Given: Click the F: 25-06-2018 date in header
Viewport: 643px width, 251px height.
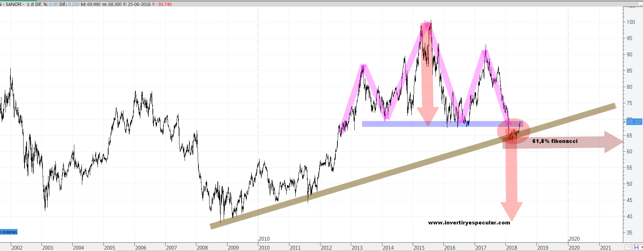Looking at the screenshot, I should point(137,4).
